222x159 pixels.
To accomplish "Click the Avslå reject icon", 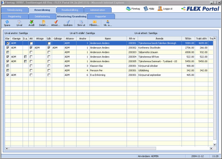I will [31, 22].
